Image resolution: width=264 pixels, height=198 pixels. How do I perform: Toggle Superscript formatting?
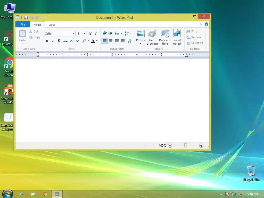click(x=77, y=41)
